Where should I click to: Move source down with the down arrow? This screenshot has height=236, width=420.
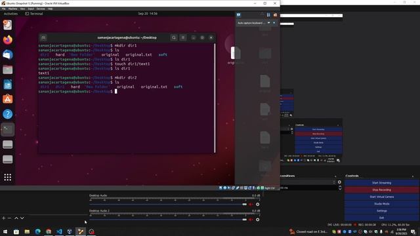tap(22, 218)
